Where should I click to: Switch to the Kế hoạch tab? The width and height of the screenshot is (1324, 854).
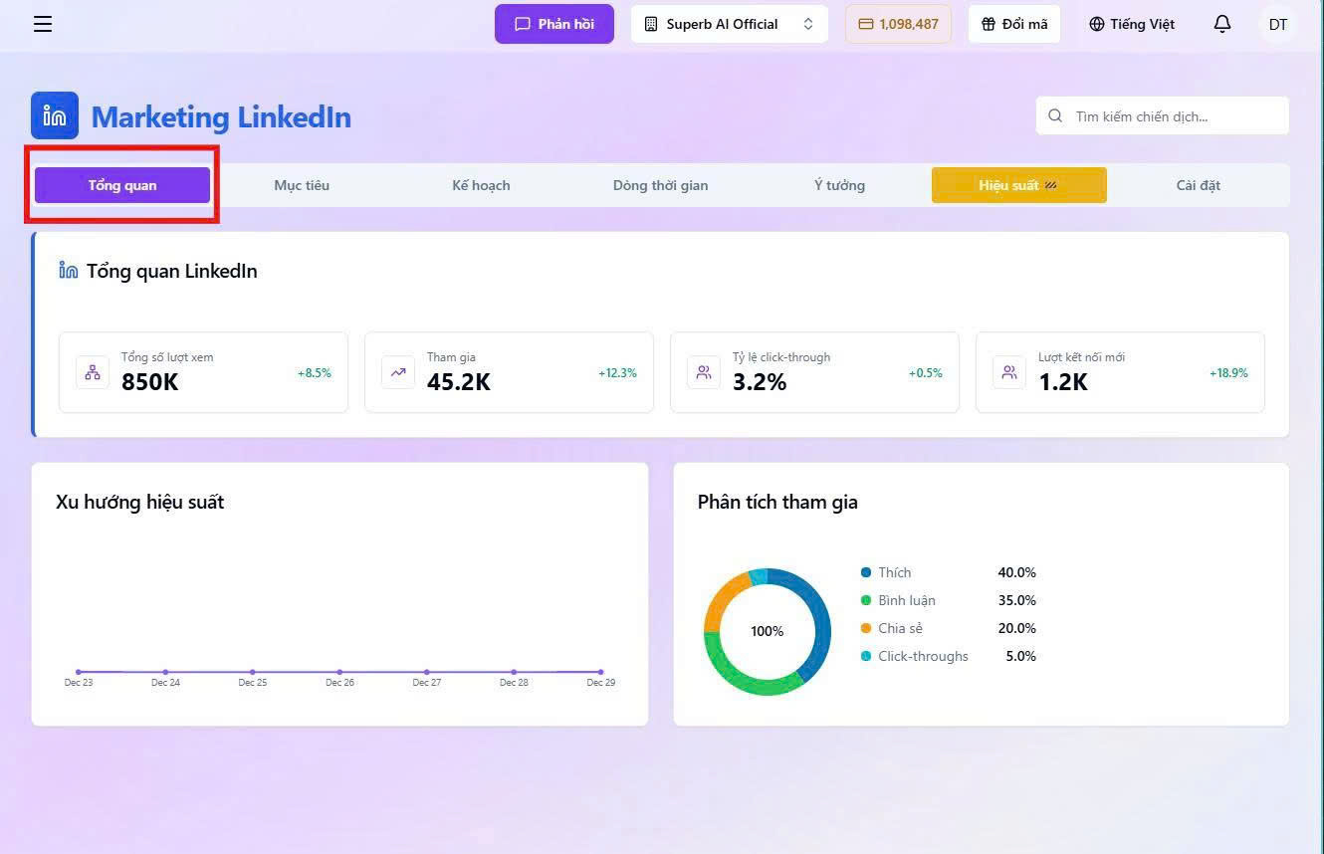(x=481, y=185)
